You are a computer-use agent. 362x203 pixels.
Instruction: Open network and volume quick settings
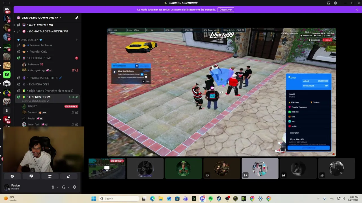tap(341, 198)
